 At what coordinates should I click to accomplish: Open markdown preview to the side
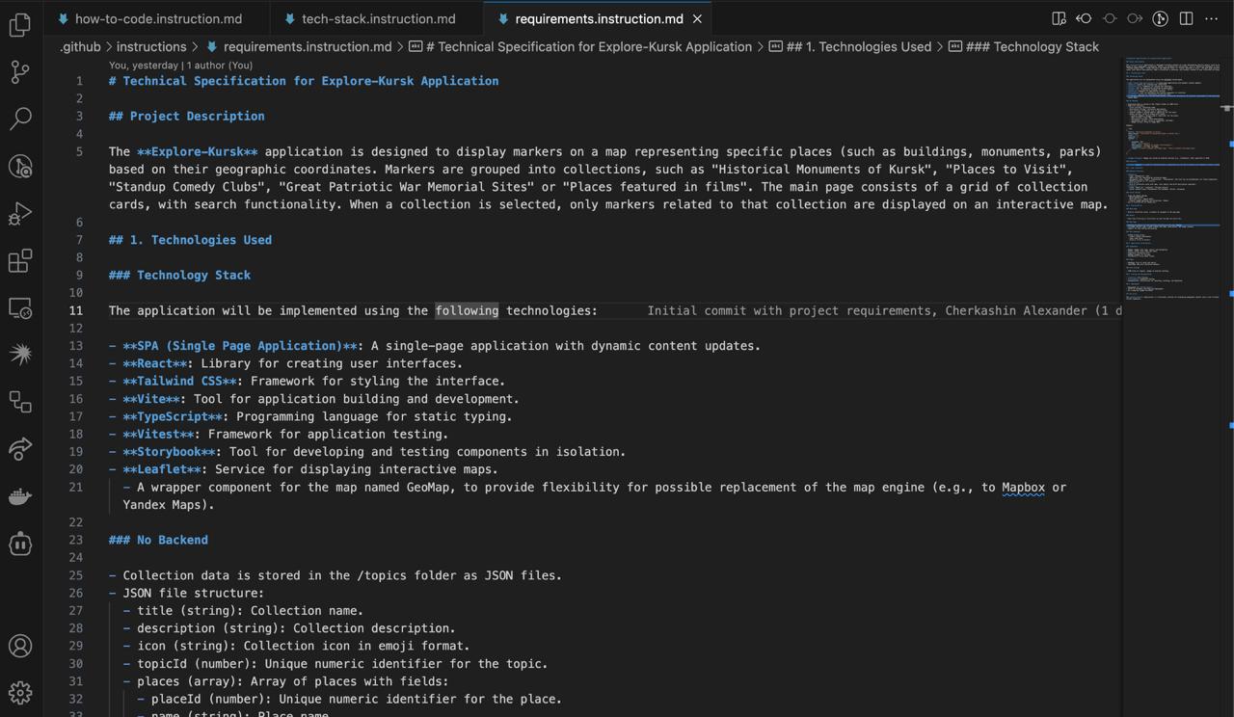1059,18
